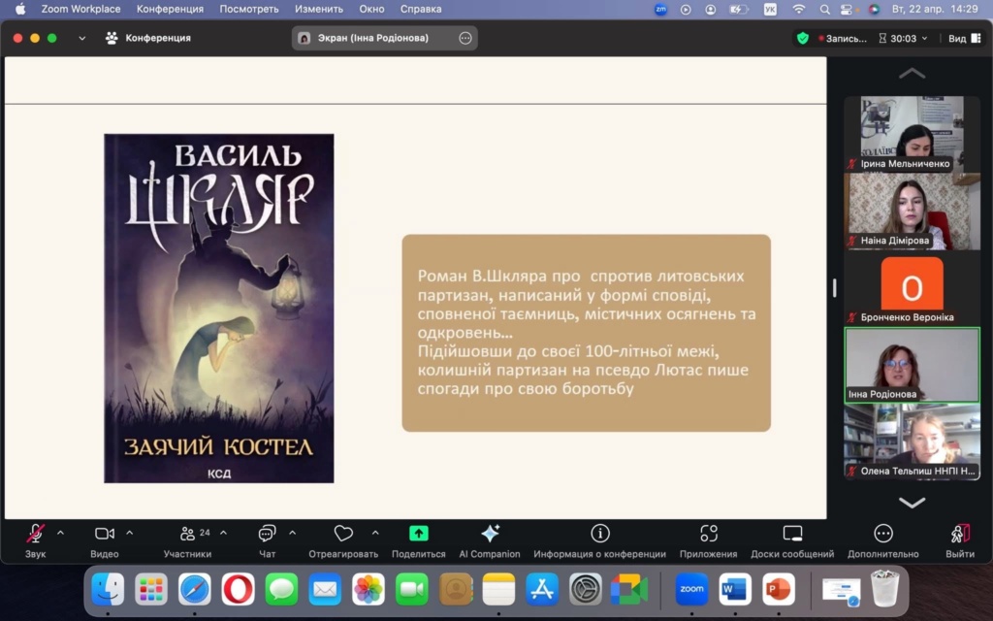The height and width of the screenshot is (621, 993).
Task: Open the Zoom Workplace menu
Action: (x=81, y=9)
